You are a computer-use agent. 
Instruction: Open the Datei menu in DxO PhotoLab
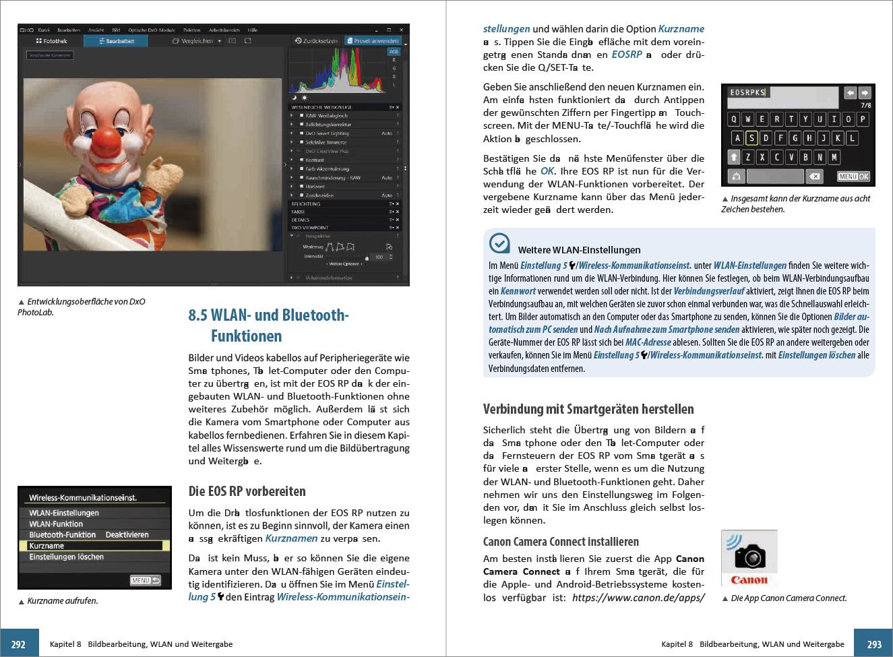[x=44, y=30]
